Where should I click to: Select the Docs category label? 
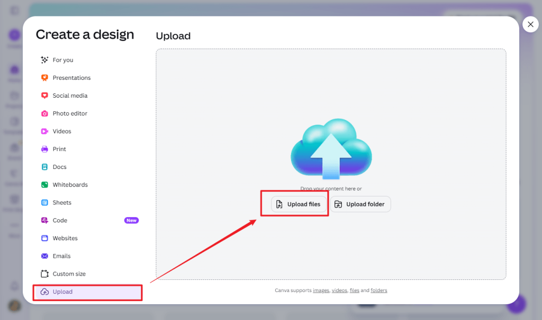59,167
